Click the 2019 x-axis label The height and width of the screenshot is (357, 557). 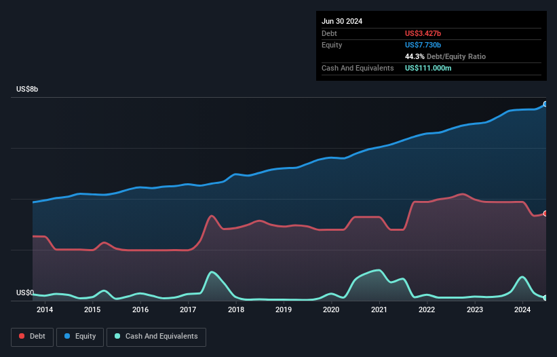pos(284,309)
